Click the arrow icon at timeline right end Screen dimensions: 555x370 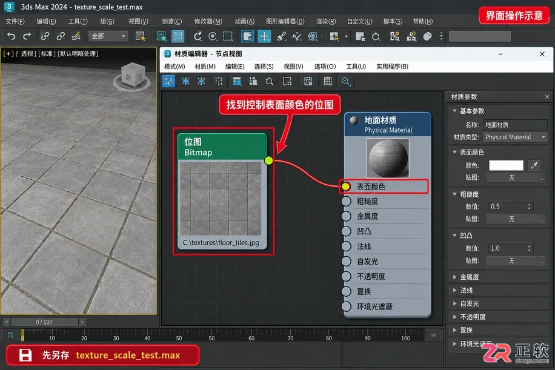pos(433,335)
